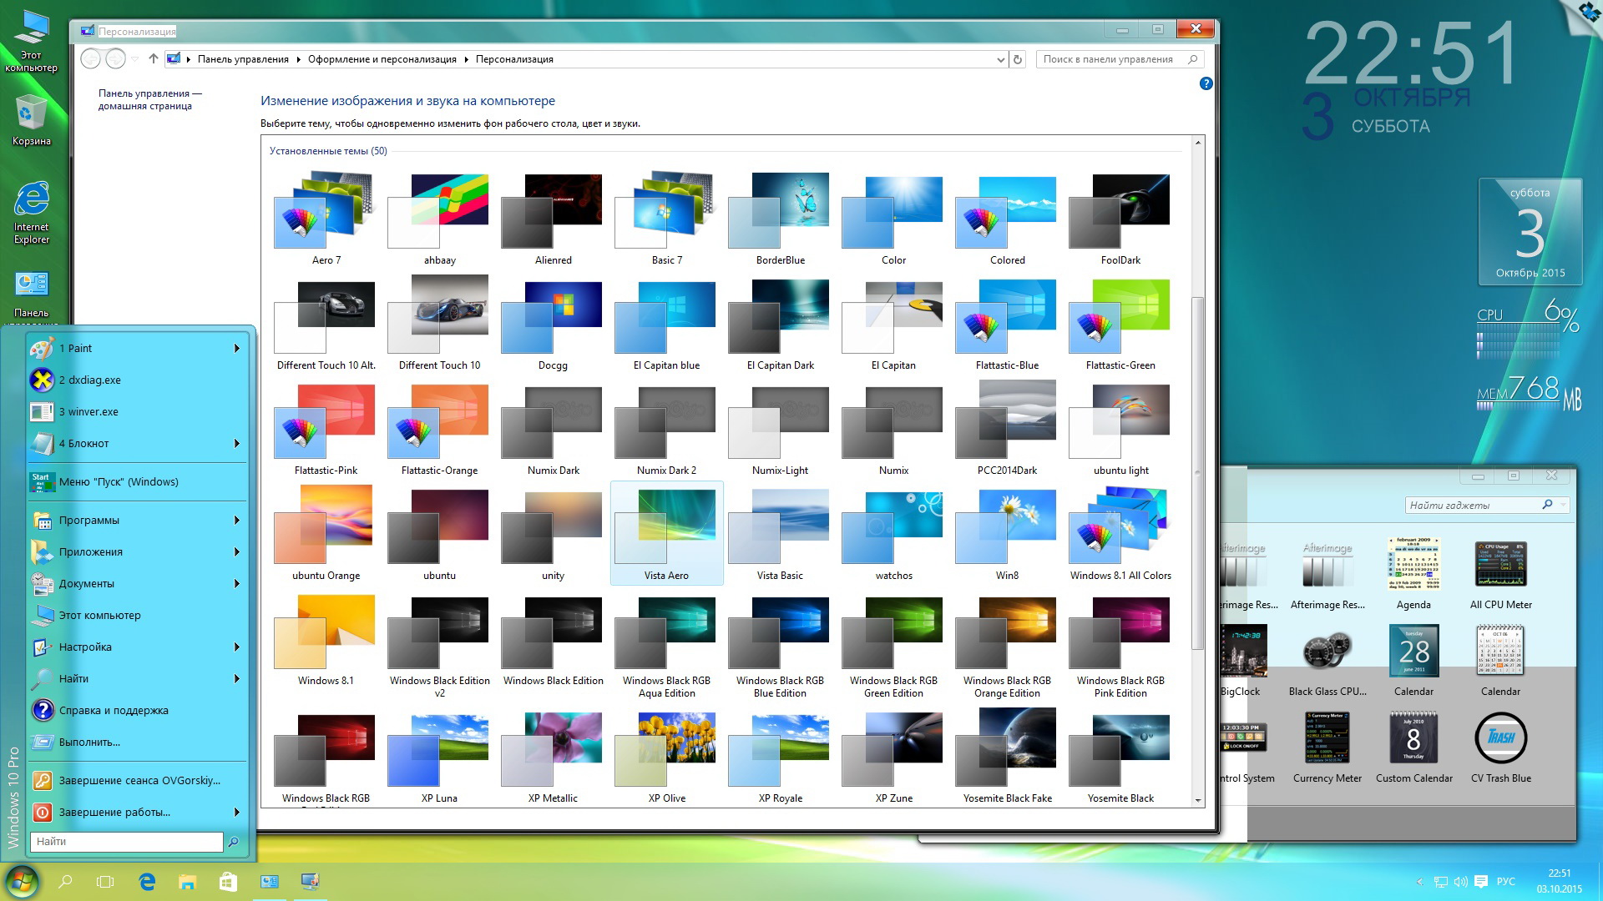This screenshot has width=1603, height=901.
Task: Open Internet Explorer desktop icon
Action: [x=31, y=212]
